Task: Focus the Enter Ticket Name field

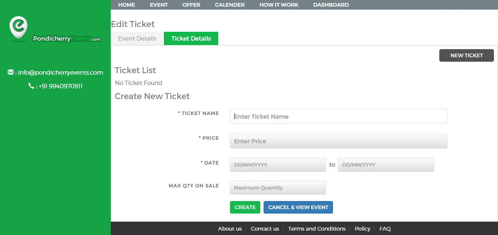Action: (339, 116)
